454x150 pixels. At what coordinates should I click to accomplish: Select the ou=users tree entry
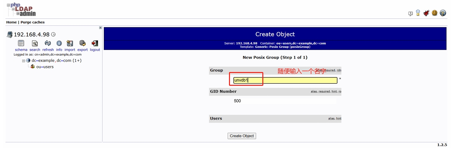coord(45,67)
